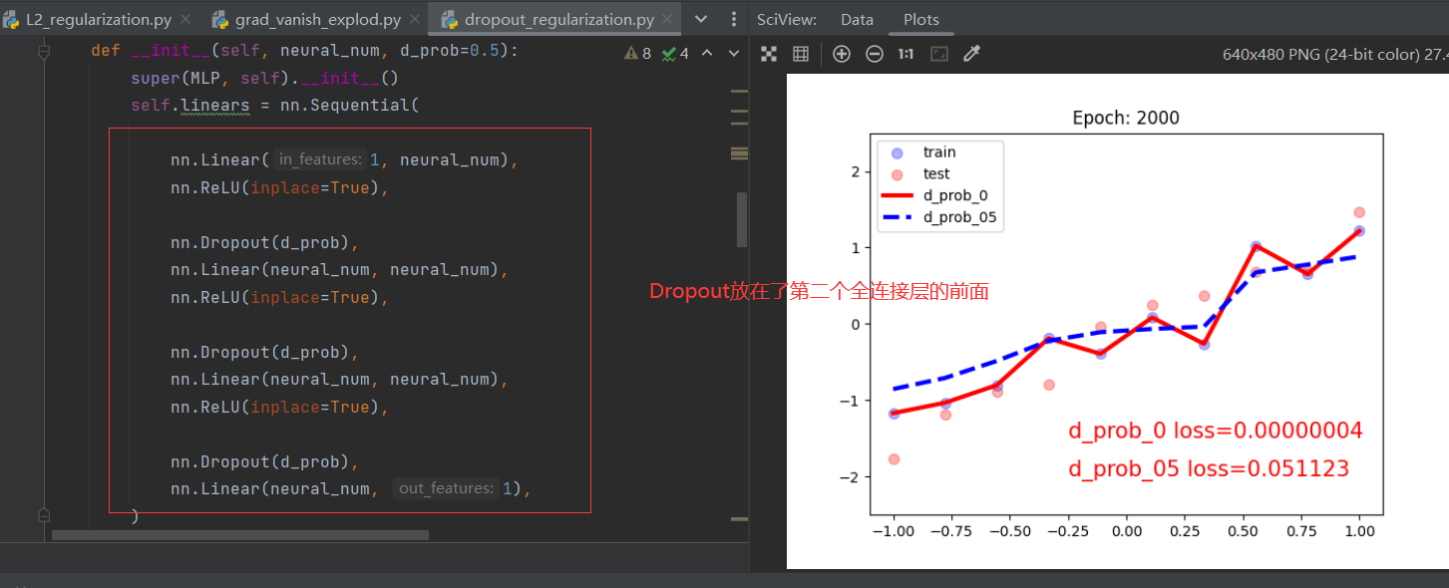Open the hidden tabs dropdown chevron
The image size is (1449, 588).
pos(702,18)
